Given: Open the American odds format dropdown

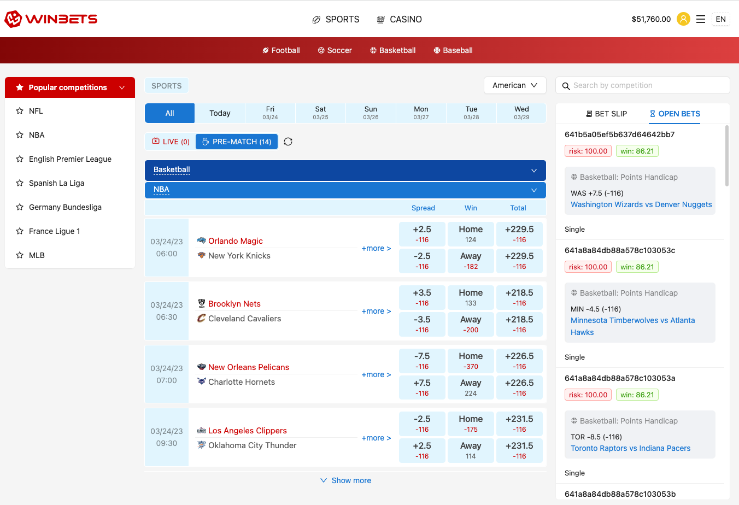Looking at the screenshot, I should [x=515, y=85].
